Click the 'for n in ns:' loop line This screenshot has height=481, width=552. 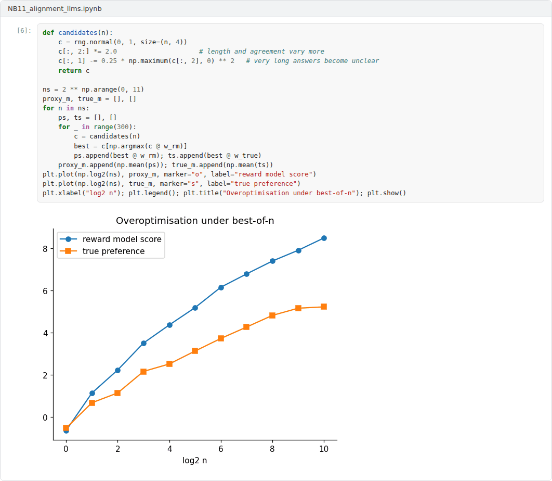pos(66,108)
